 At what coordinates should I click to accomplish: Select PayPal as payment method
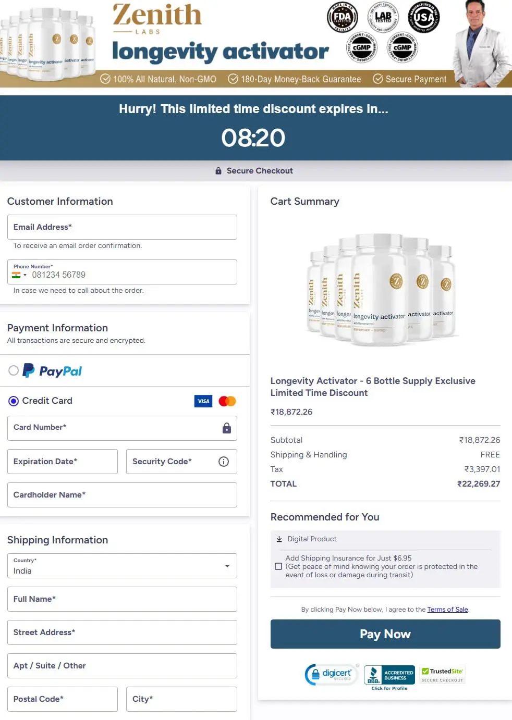coord(14,370)
